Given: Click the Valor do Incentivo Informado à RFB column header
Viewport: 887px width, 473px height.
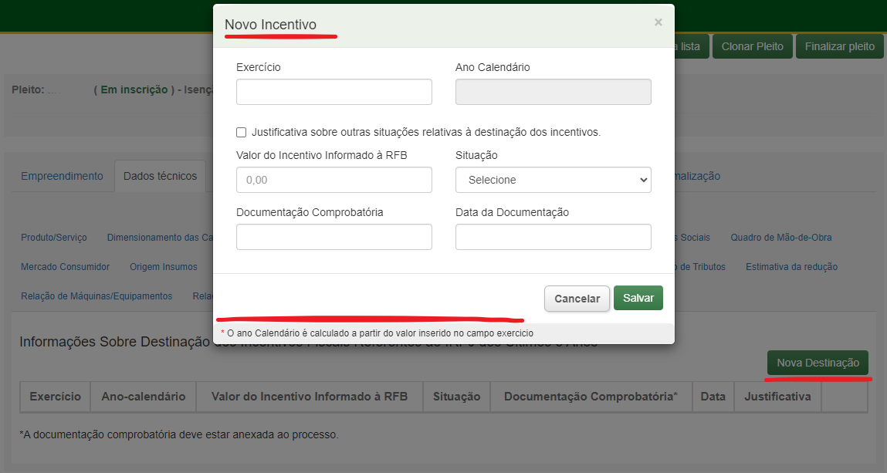Looking at the screenshot, I should [310, 397].
